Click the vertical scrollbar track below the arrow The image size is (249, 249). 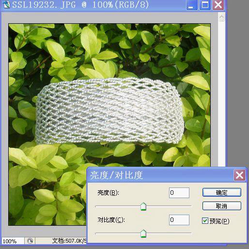click(221, 93)
